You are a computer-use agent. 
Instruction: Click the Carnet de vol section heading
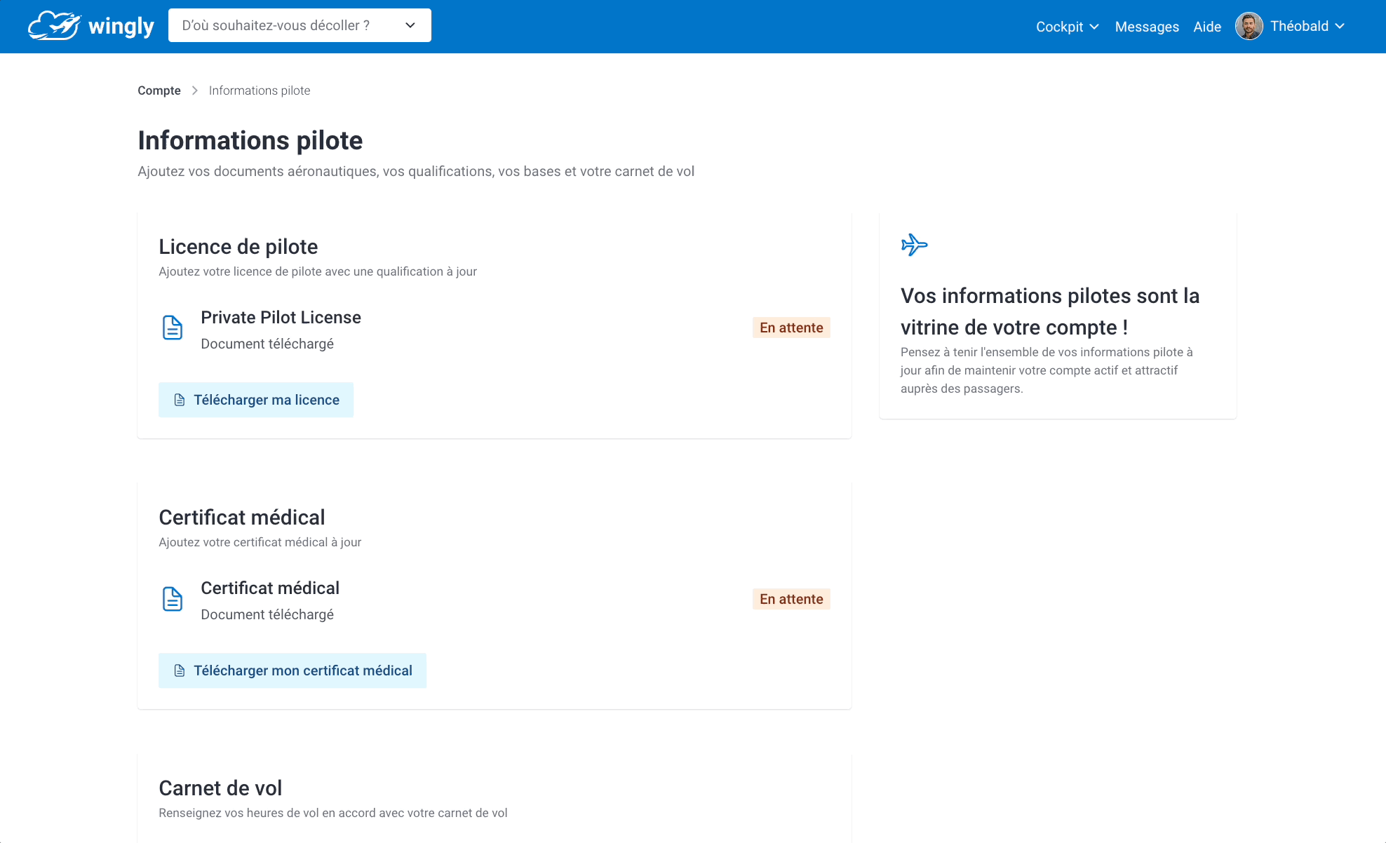[220, 788]
